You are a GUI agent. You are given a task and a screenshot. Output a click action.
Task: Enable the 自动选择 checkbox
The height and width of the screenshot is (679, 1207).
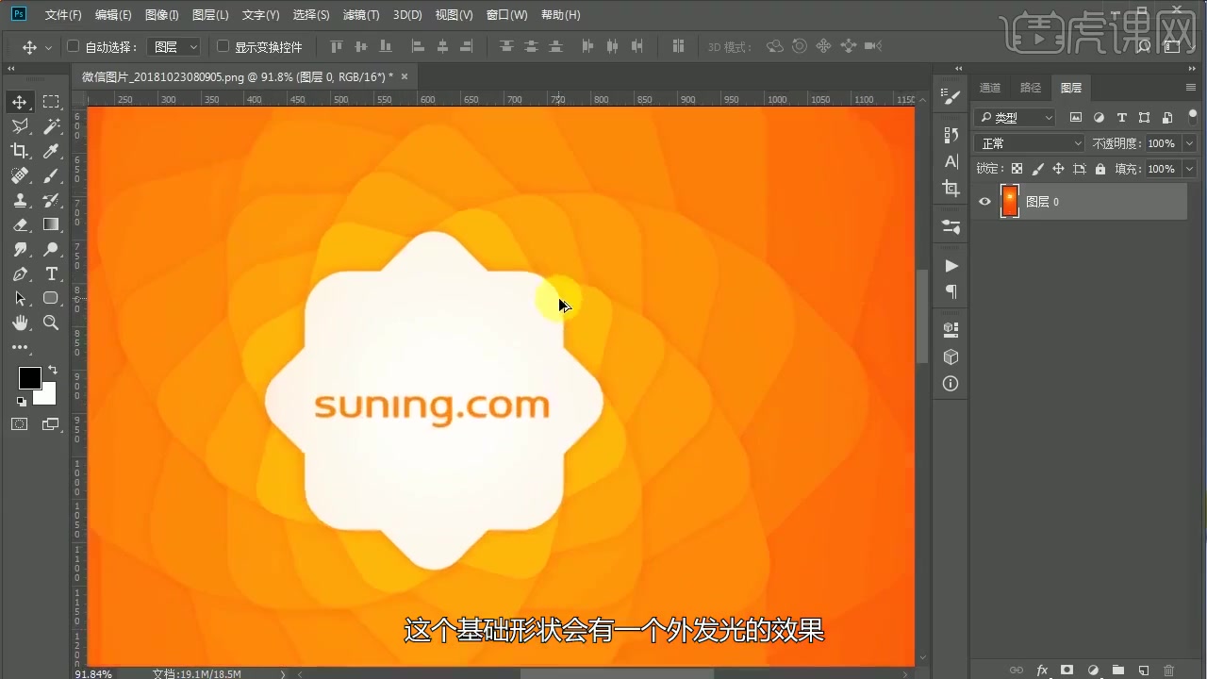[x=74, y=46]
